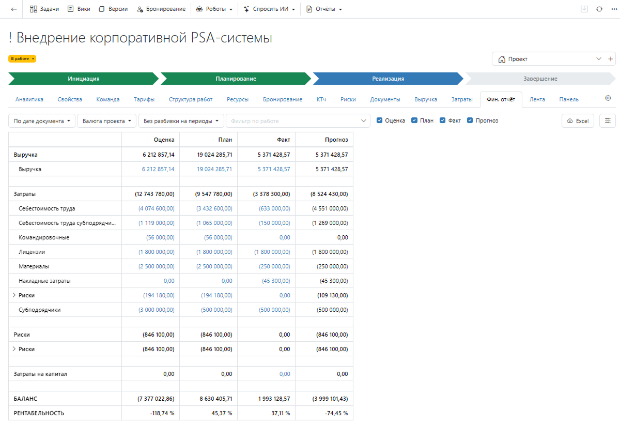Select the Завершение stage

click(540, 79)
